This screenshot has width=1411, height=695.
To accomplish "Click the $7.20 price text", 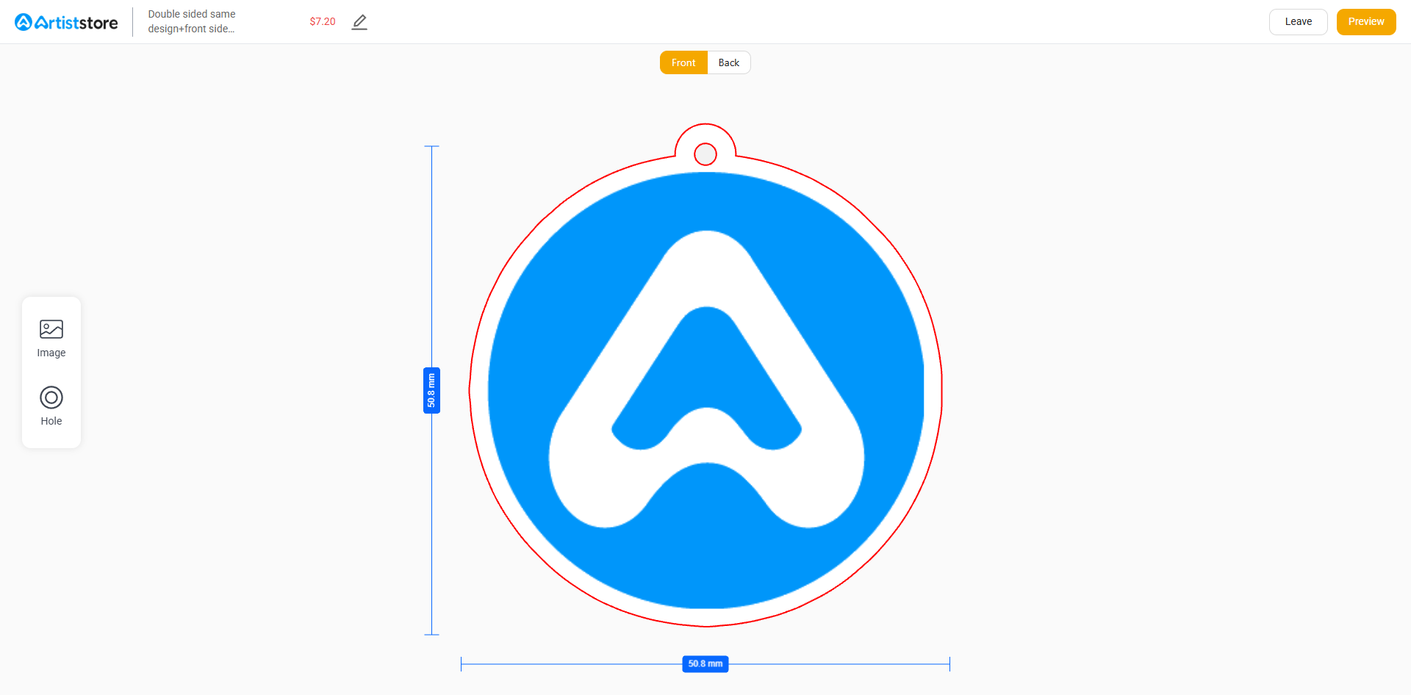I will 323,22.
